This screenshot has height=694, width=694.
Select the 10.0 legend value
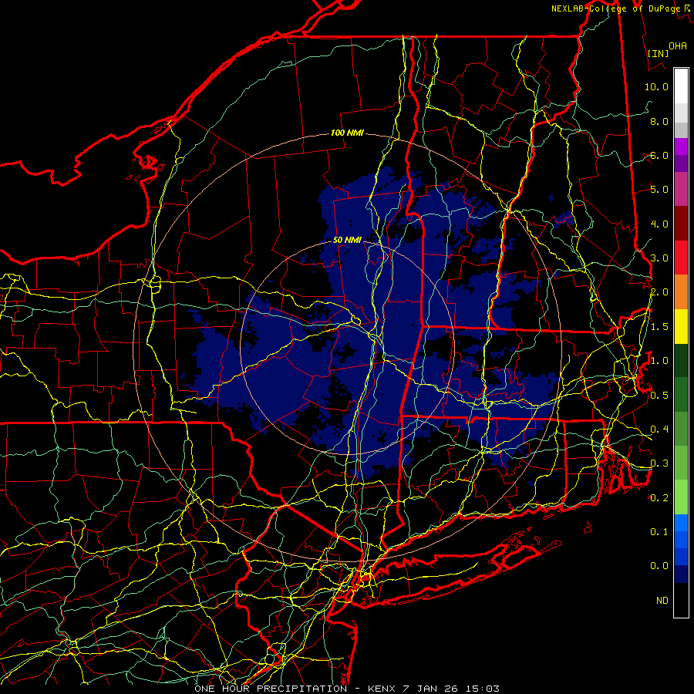[x=656, y=86]
